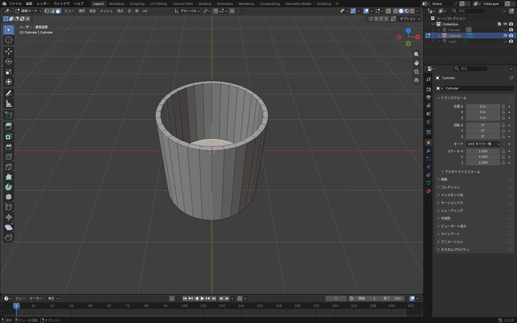Hide the Cylinder object with eye icon
The image size is (517, 323).
click(x=505, y=35)
